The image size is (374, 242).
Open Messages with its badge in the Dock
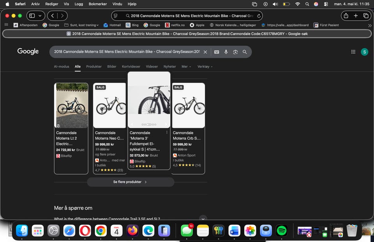187,231
